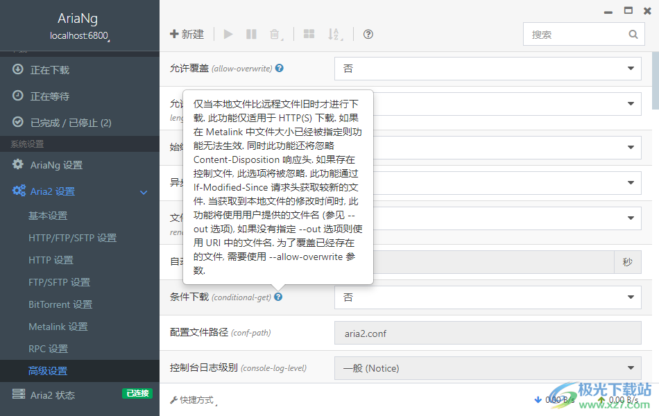This screenshot has height=416, width=659.
Task: Click the gear icon for AriaNg 设置
Action: [17, 164]
